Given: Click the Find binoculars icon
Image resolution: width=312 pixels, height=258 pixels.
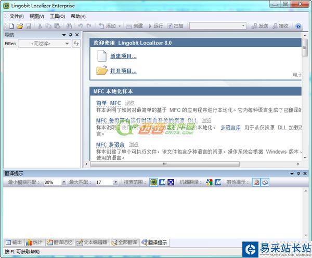Looking at the screenshot, I should click(x=69, y=26).
